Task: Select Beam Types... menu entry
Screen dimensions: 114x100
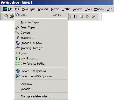Action: coord(41,27)
